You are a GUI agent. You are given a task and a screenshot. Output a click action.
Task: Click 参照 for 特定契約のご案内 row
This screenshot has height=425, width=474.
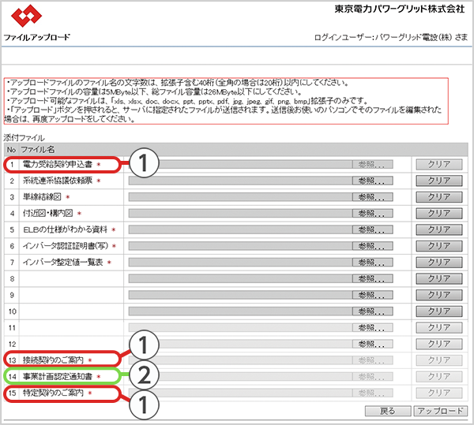click(372, 393)
